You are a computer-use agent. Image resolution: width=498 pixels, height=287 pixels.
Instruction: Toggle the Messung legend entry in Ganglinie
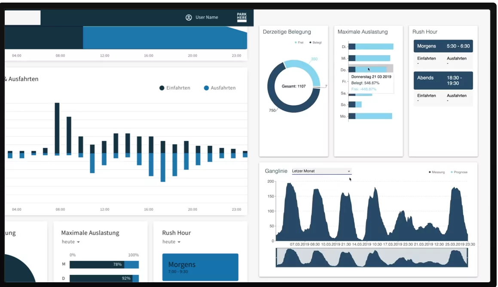click(x=437, y=172)
